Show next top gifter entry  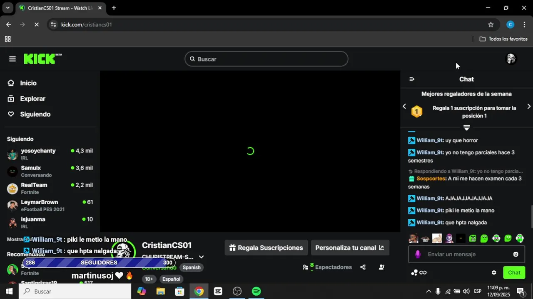coord(529,106)
